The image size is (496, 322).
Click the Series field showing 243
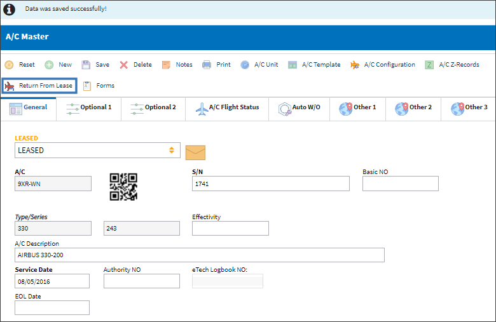click(142, 228)
